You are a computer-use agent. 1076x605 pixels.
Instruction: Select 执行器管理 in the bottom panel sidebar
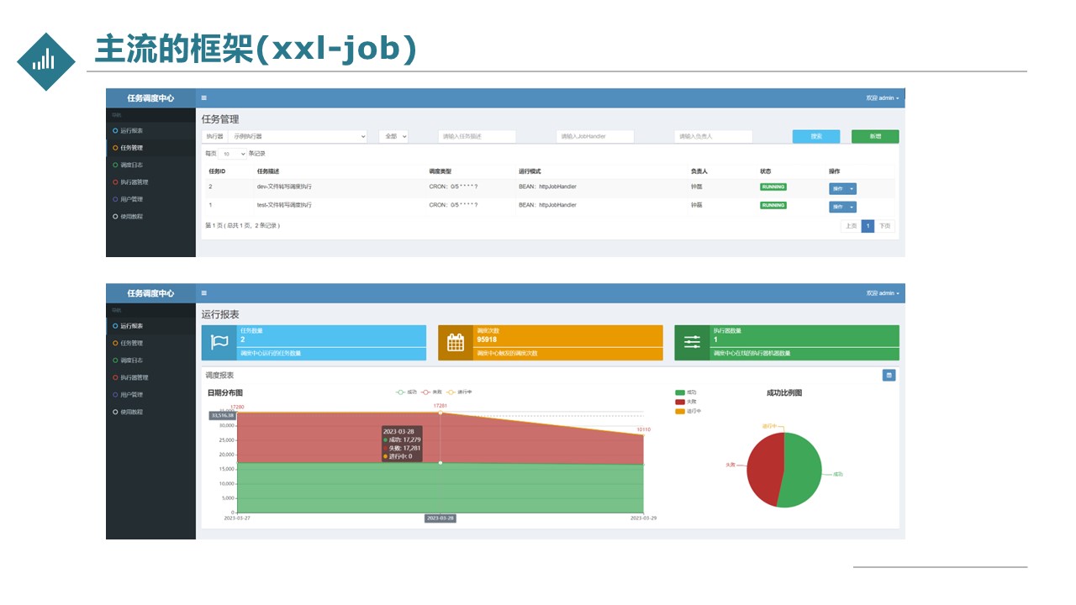click(133, 377)
